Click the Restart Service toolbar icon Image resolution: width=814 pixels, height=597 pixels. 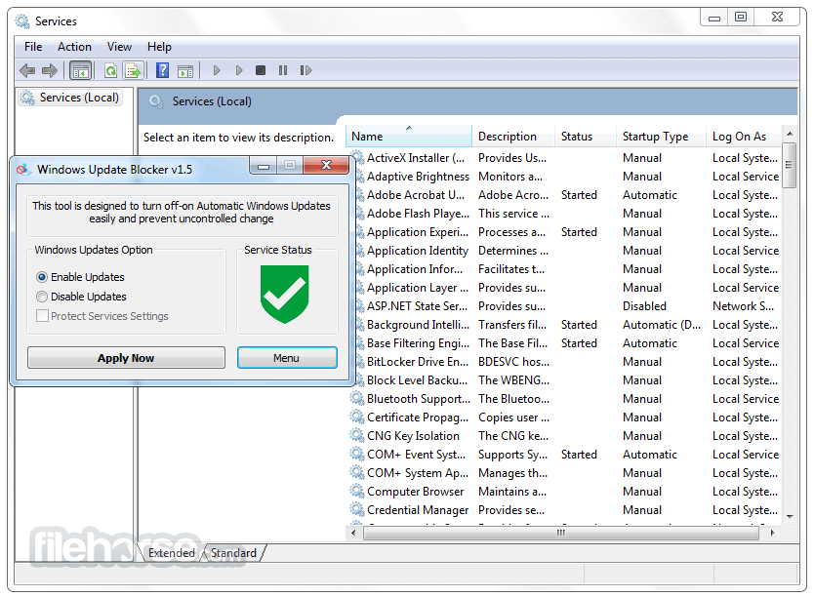point(305,70)
